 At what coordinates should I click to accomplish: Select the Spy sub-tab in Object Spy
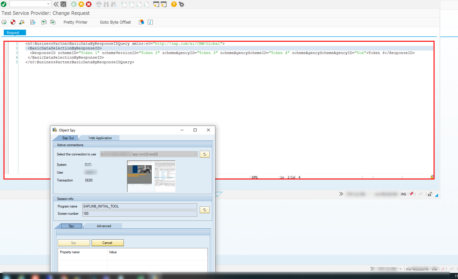coord(71,226)
